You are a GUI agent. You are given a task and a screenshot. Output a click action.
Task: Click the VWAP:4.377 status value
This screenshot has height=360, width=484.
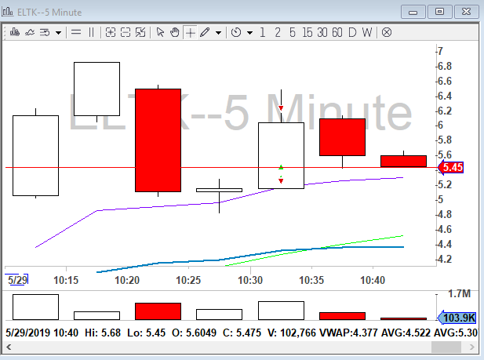point(348,333)
